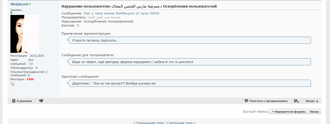Click the negative reputation value -1488
The image size is (330, 124).
pyautogui.click(x=29, y=79)
